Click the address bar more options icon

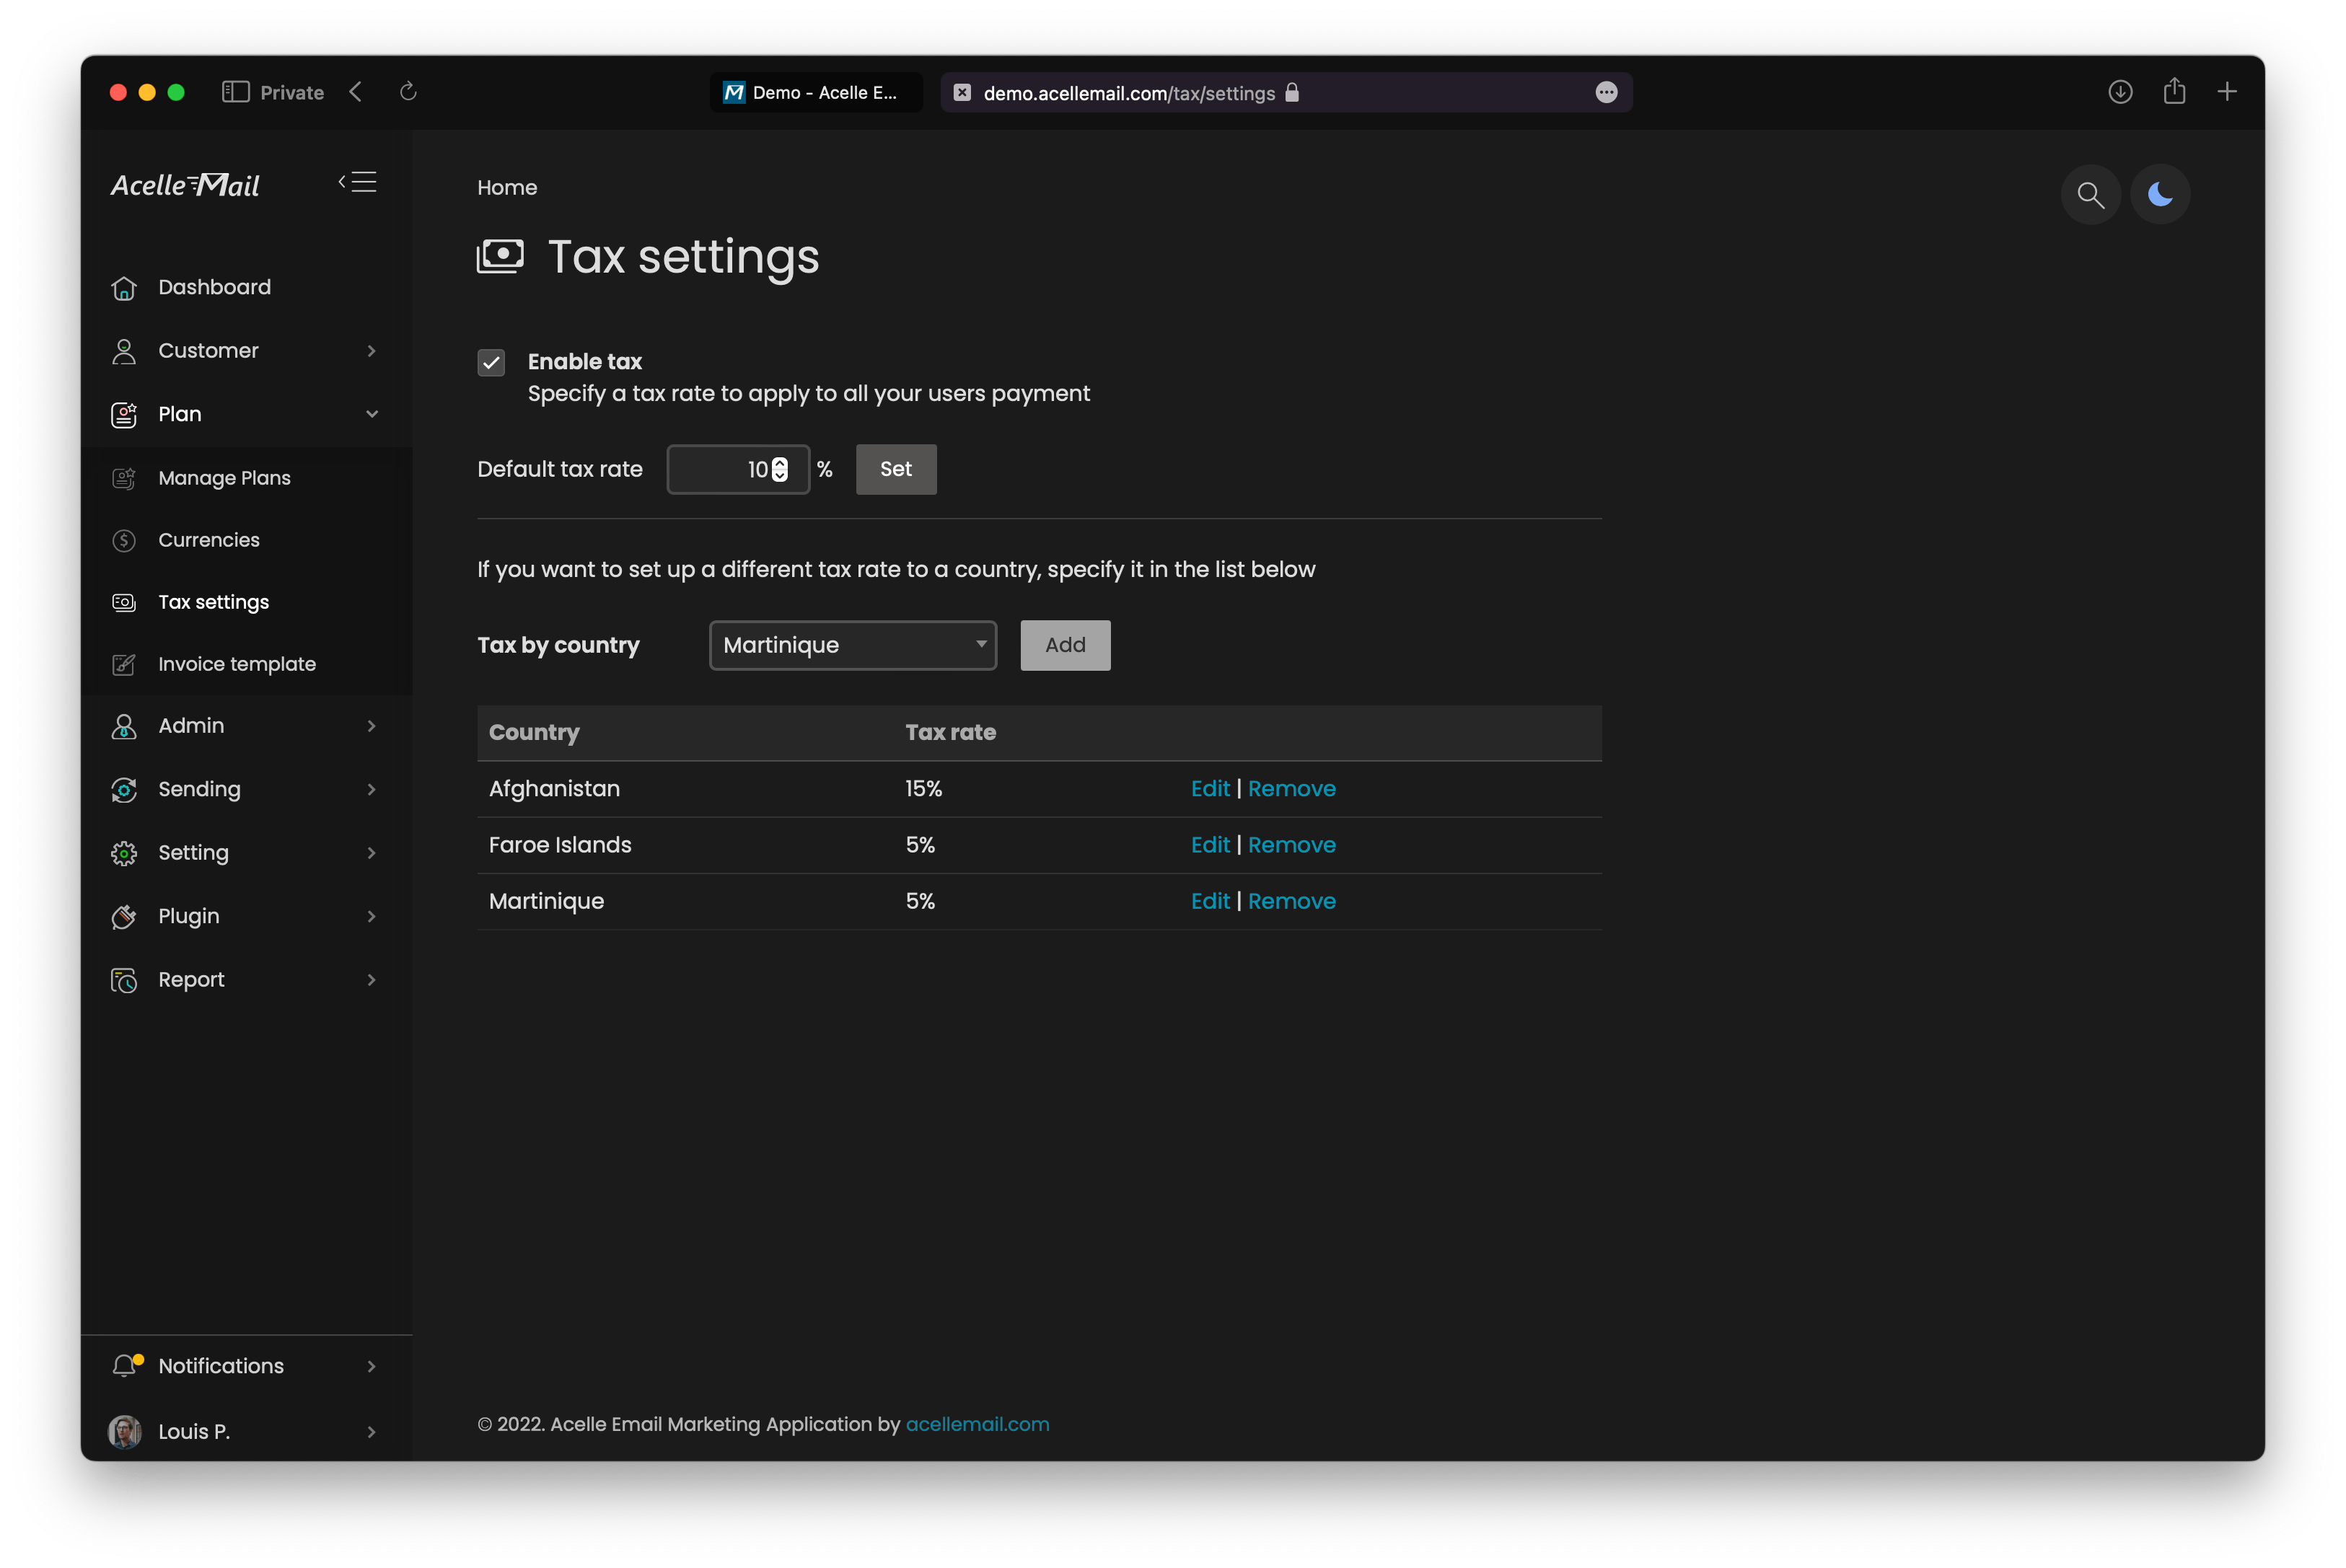pos(1606,92)
